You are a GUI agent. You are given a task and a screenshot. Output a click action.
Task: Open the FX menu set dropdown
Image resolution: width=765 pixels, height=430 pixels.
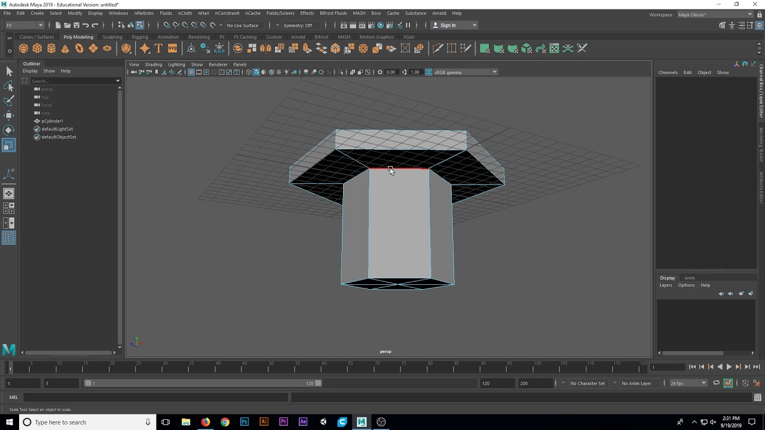coord(24,25)
